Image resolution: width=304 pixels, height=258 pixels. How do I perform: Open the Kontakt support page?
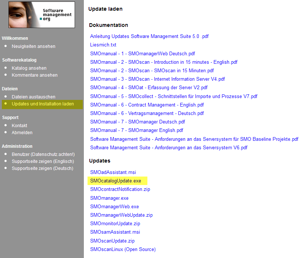[19, 126]
